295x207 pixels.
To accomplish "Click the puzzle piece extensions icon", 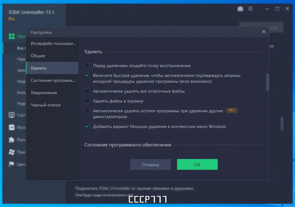I will coord(12,140).
